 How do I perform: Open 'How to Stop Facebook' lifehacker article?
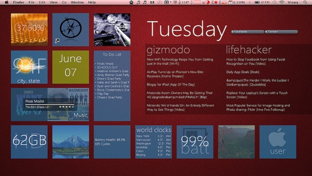256,62
